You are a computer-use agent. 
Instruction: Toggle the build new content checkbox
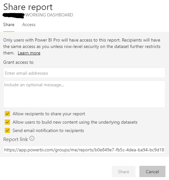(7, 122)
